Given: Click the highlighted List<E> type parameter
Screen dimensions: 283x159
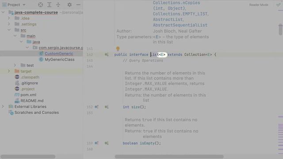Looking at the screenshot, I should 162,54.
